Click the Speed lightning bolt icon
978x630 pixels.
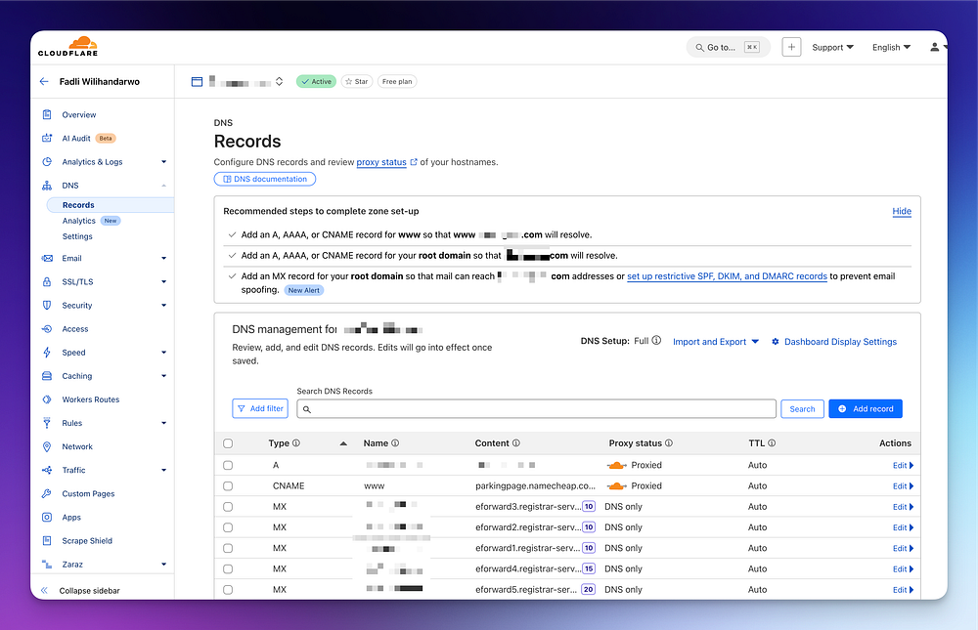(x=47, y=353)
